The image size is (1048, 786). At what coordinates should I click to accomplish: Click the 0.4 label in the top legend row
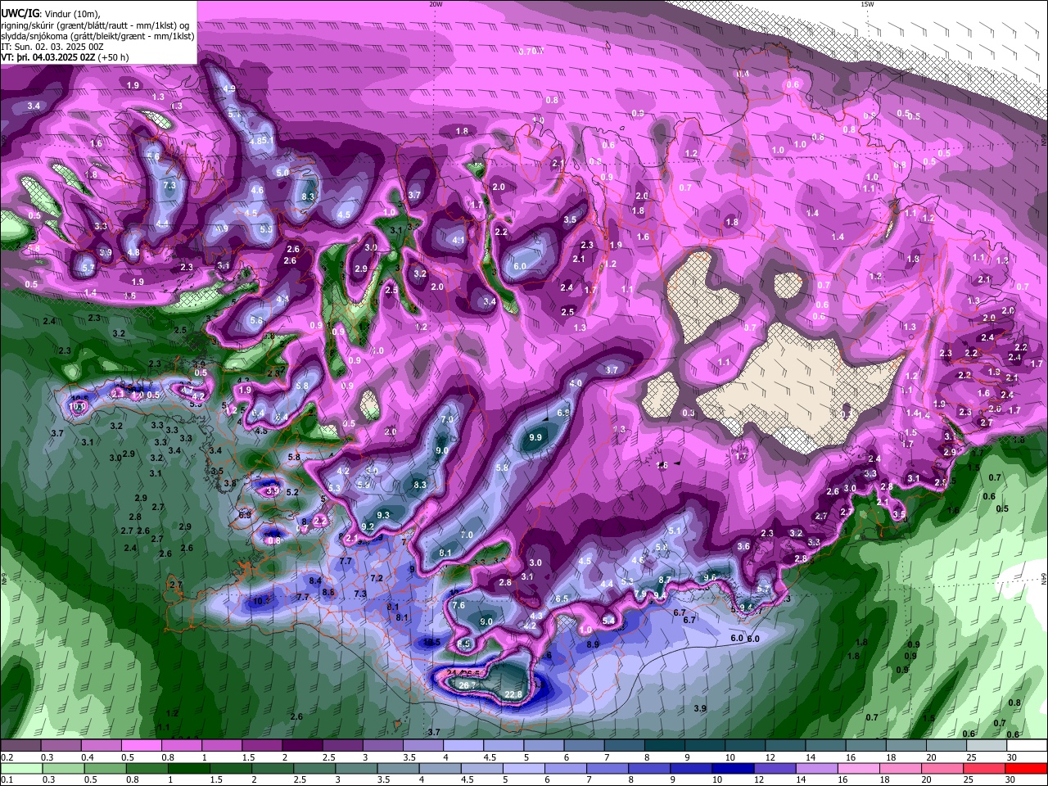88,757
